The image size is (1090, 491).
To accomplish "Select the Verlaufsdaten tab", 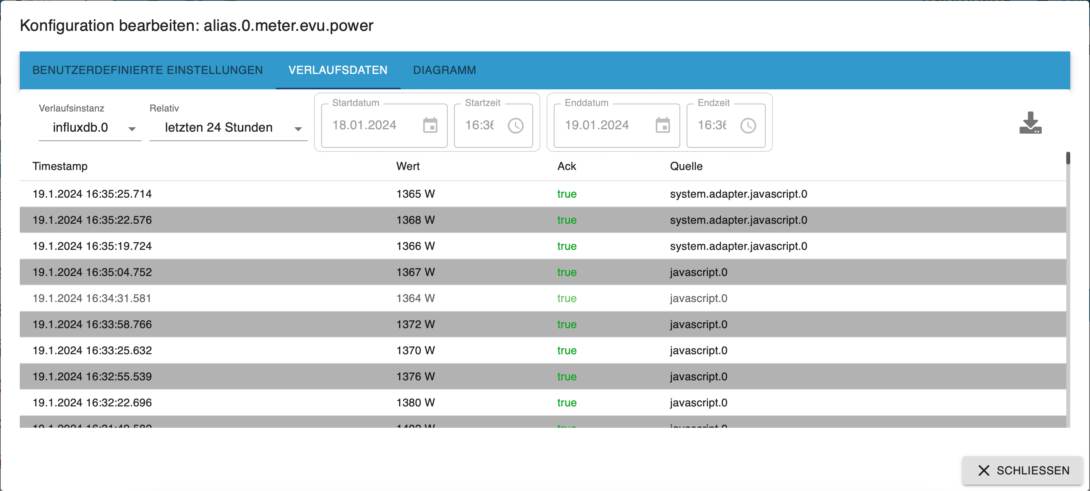I will click(x=338, y=70).
